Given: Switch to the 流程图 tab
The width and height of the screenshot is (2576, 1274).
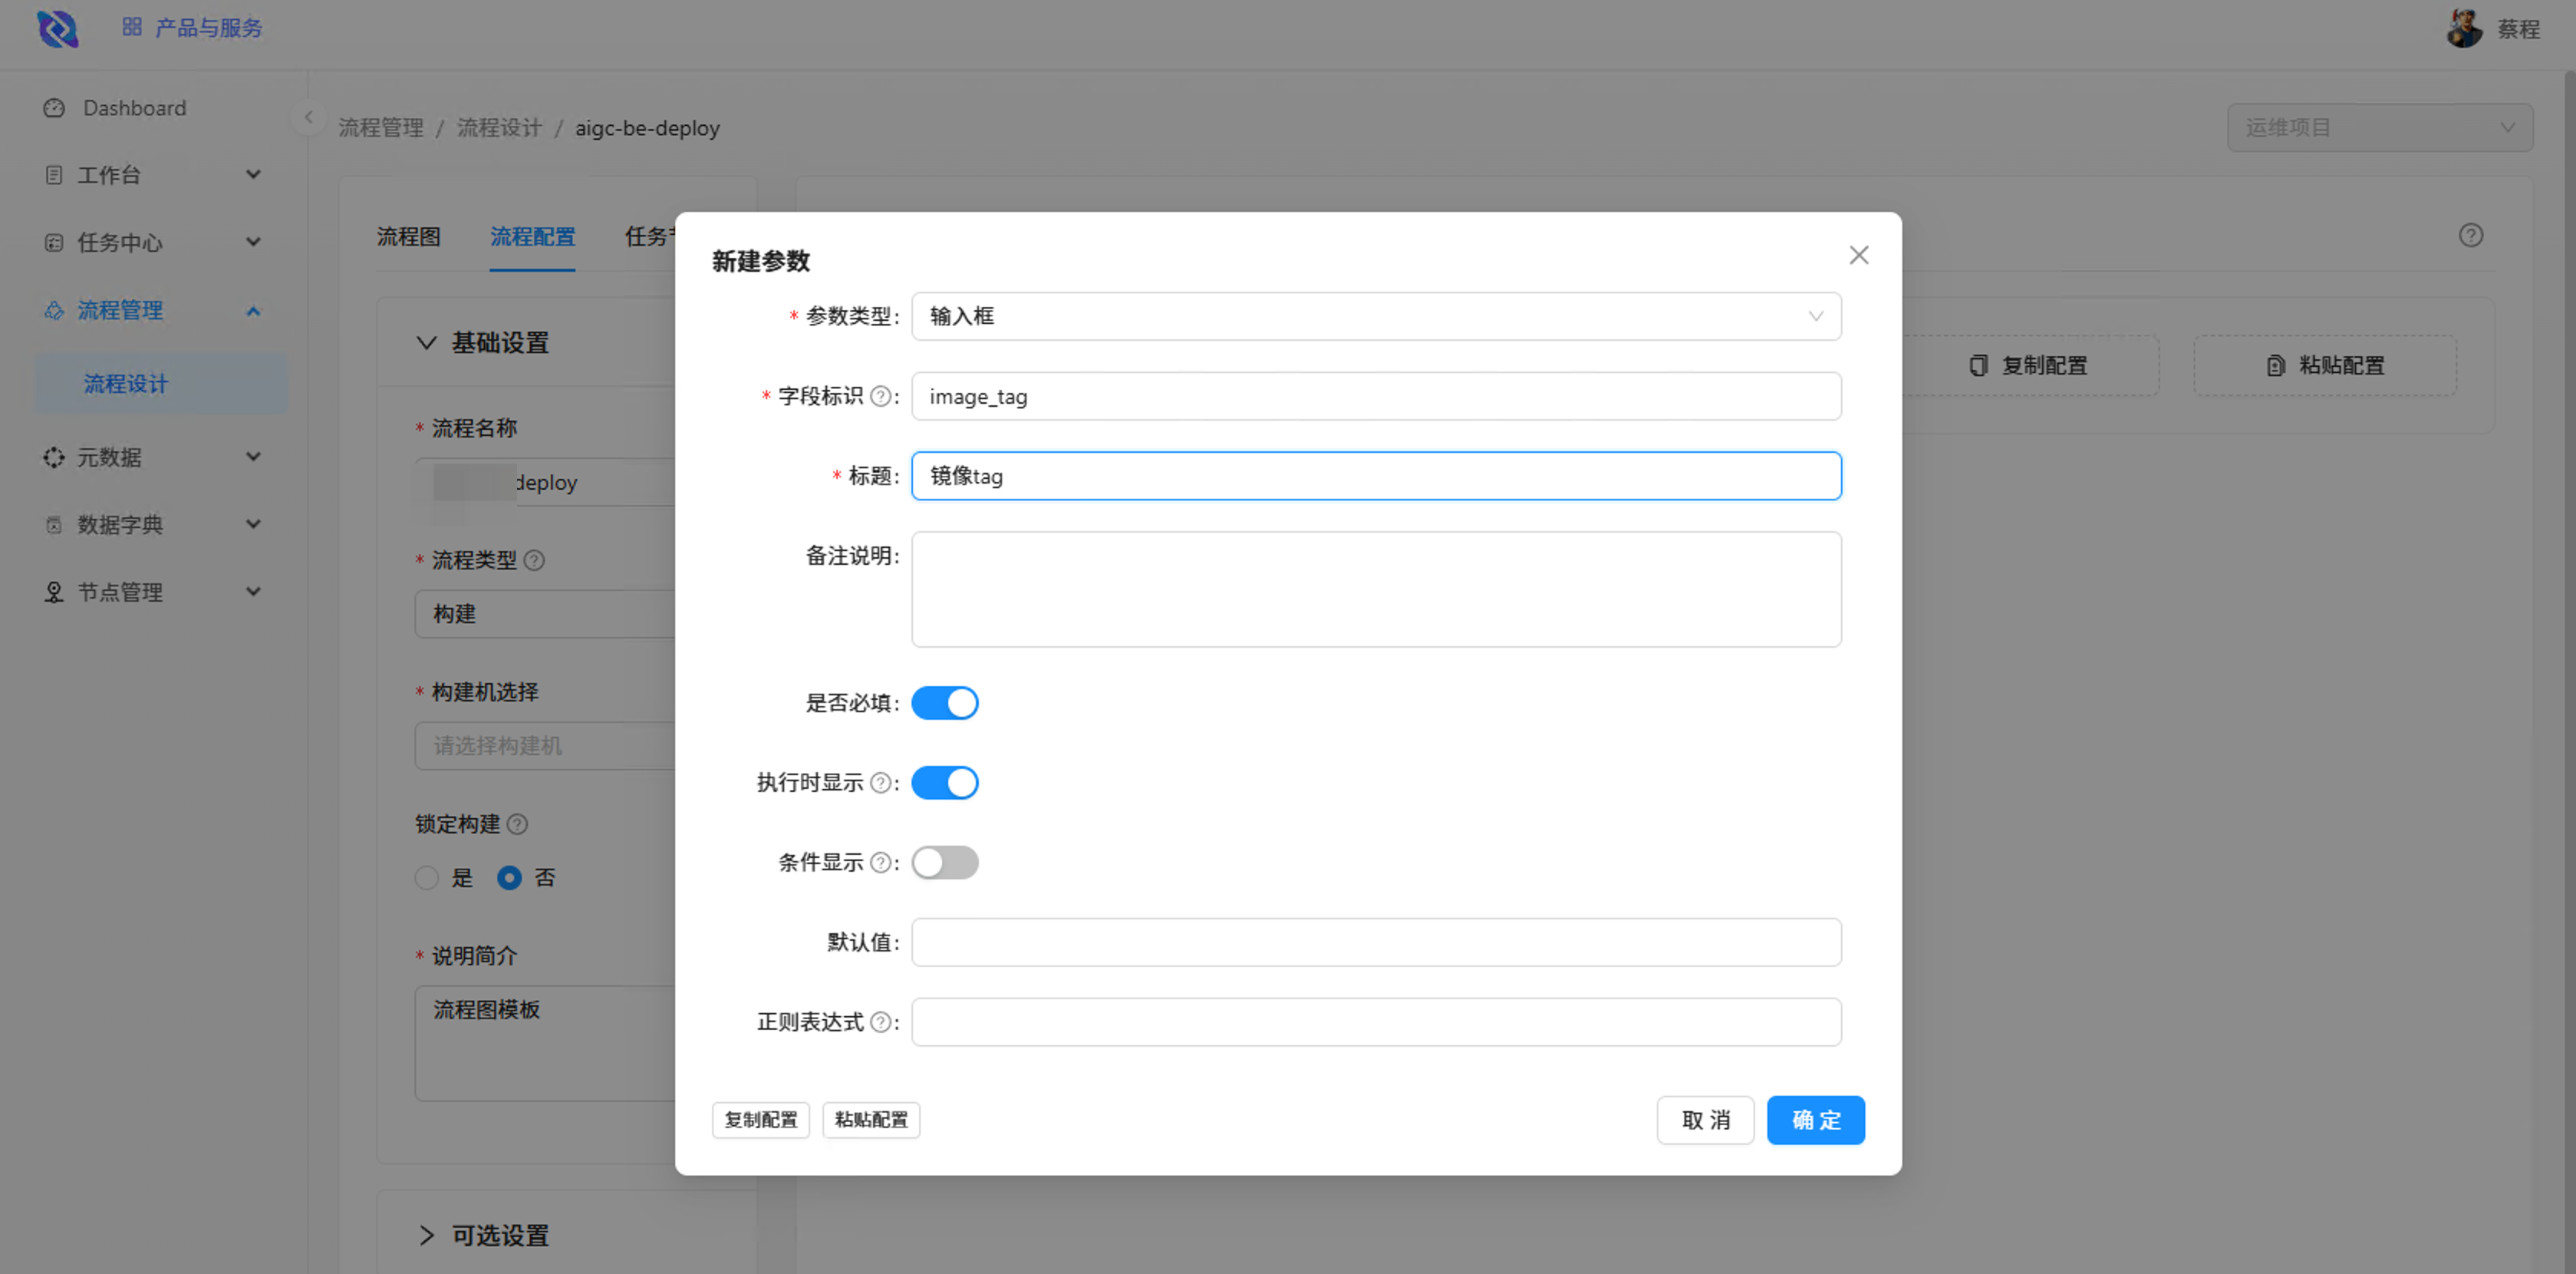Looking at the screenshot, I should coord(408,237).
